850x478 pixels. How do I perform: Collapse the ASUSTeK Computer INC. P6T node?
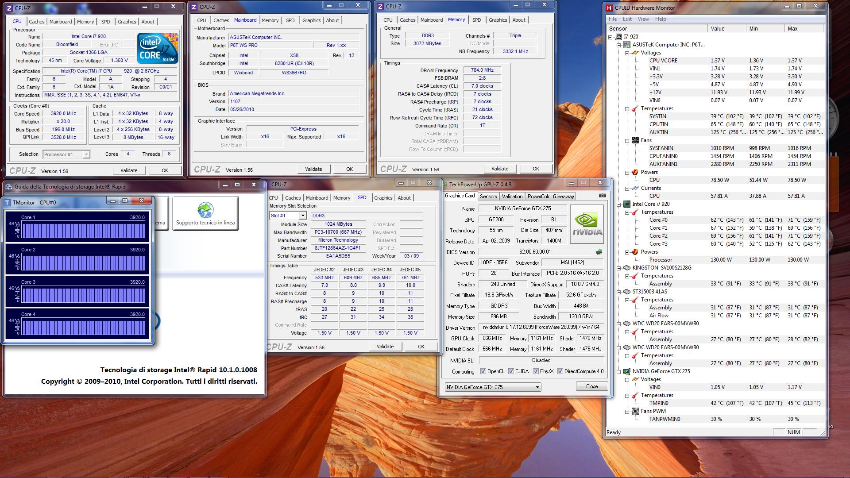click(619, 45)
